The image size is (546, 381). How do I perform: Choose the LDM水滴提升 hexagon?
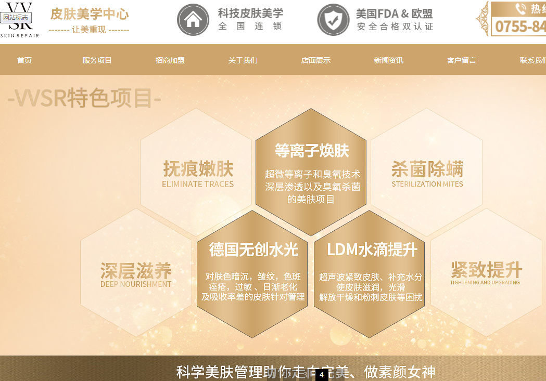[x=371, y=274]
